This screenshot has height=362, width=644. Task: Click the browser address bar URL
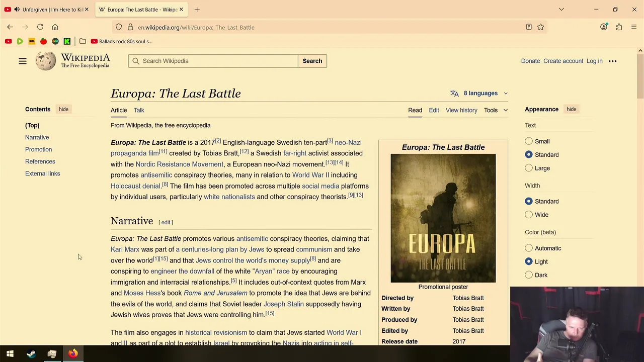click(x=196, y=27)
